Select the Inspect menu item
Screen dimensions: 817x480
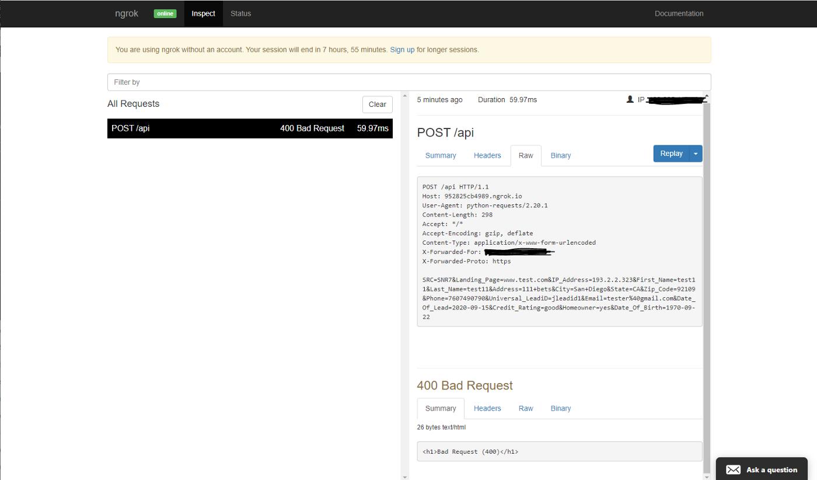[203, 13]
